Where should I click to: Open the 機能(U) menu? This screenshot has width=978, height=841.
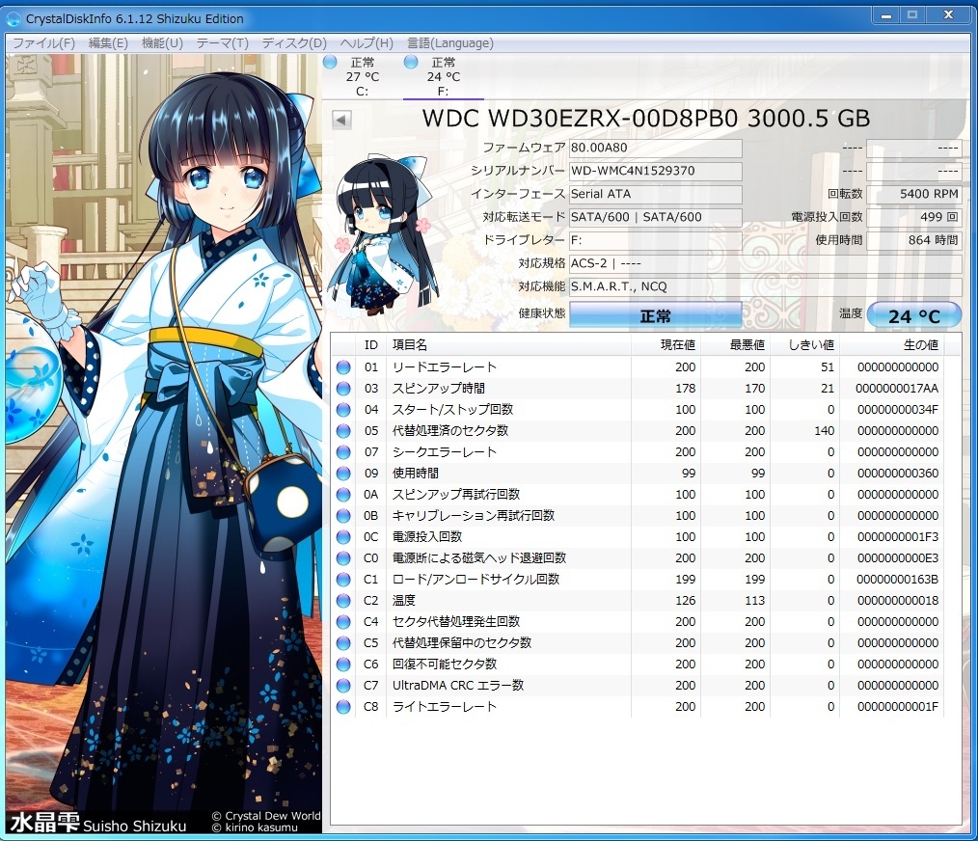coord(162,43)
